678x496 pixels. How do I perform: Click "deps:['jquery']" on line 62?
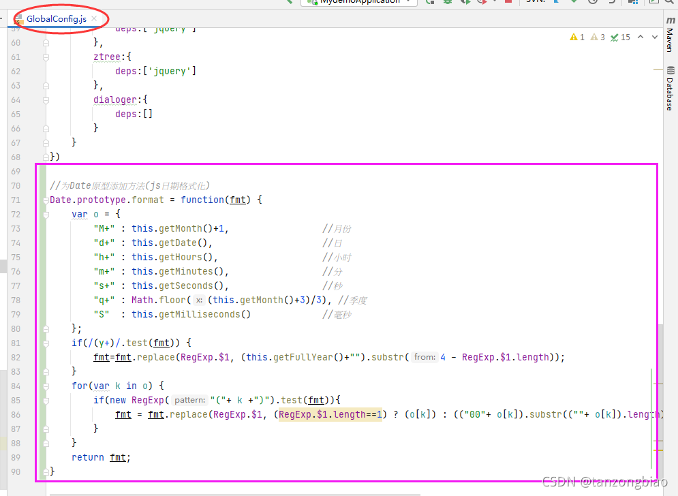(x=155, y=71)
